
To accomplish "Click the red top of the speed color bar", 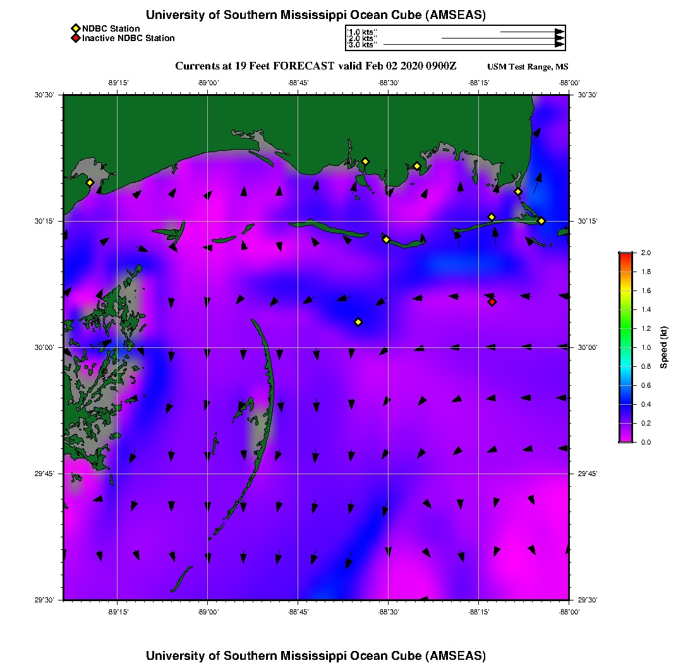I will click(626, 257).
